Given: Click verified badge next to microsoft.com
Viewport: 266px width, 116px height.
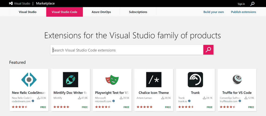Looking at the screenshot, I should [114, 101].
